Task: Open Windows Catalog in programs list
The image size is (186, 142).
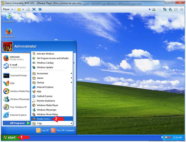Action: (52, 63)
